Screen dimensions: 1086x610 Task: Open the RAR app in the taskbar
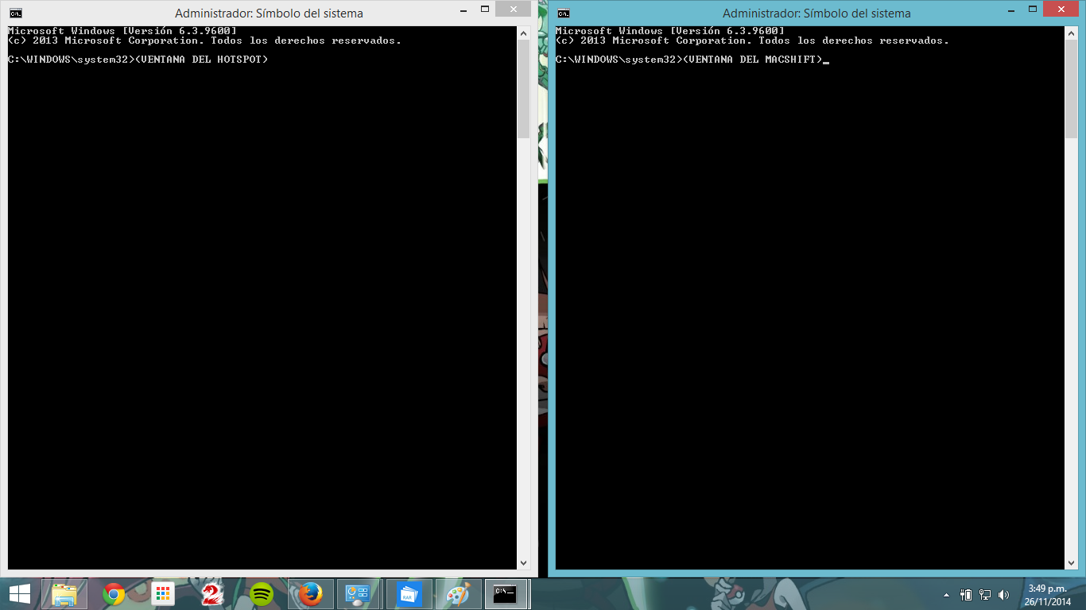pyautogui.click(x=409, y=594)
